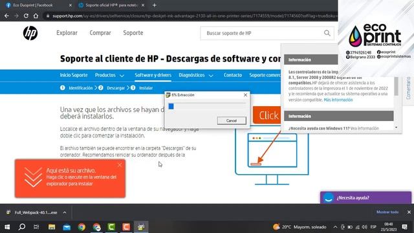The height and width of the screenshot is (233, 414).
Task: Open Windows taskbar search
Action: click(x=22, y=227)
